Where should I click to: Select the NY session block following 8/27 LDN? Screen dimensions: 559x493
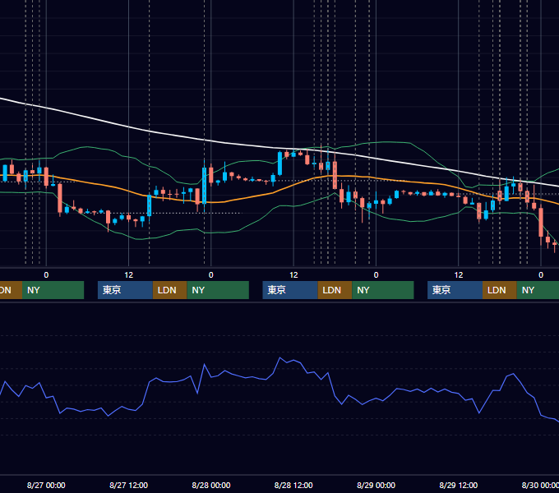coord(218,290)
